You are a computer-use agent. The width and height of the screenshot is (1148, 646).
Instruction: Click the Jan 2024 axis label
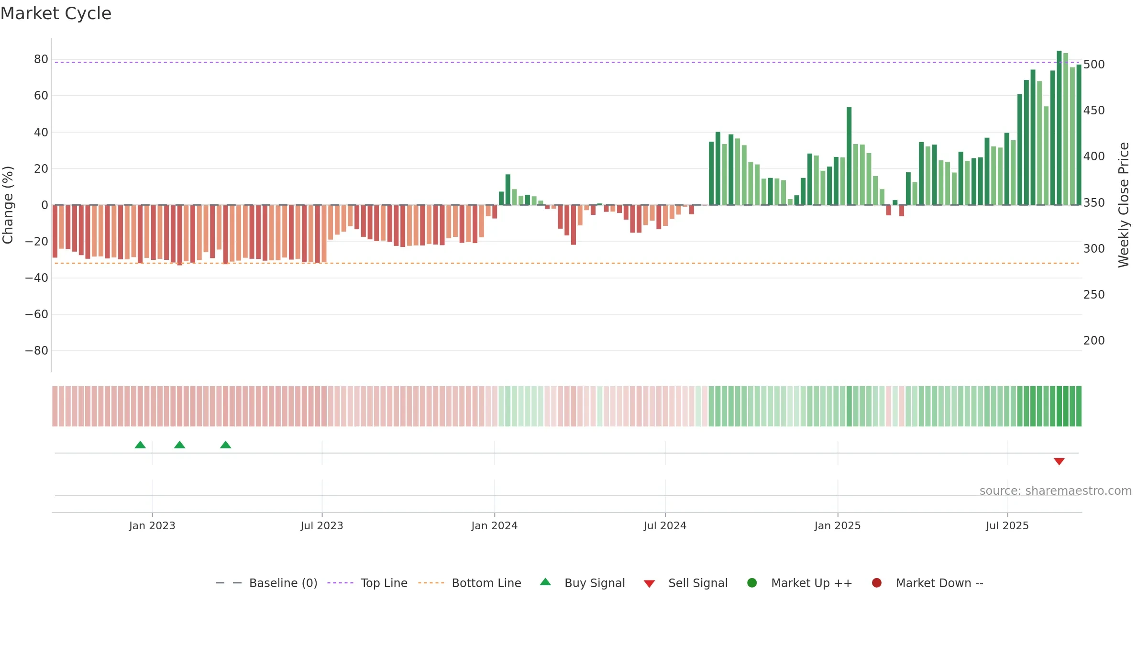494,526
